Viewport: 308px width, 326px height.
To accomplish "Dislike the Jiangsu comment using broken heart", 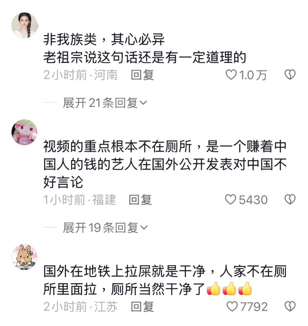I will (290, 306).
